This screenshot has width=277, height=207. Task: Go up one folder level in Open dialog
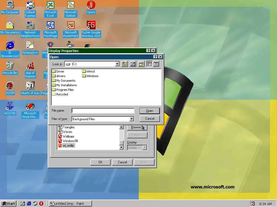pyautogui.click(x=124, y=64)
